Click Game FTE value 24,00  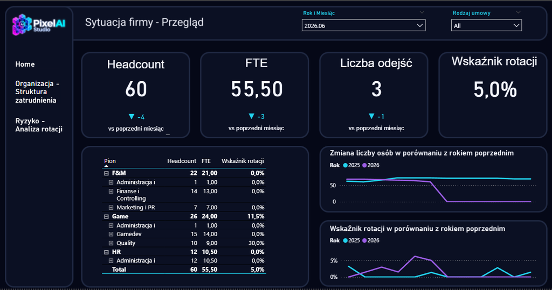pyautogui.click(x=210, y=216)
